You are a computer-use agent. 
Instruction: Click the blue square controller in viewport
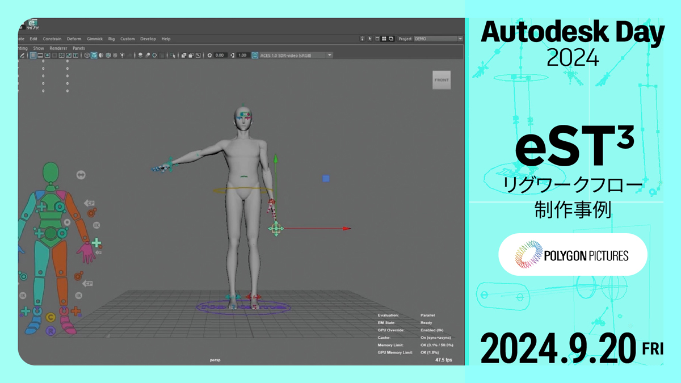coord(326,179)
